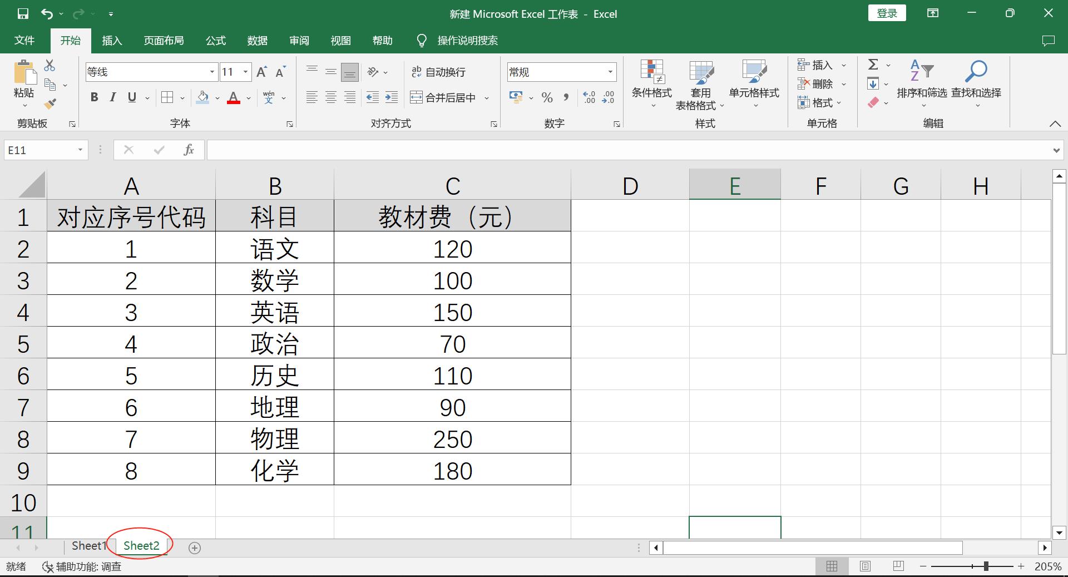The width and height of the screenshot is (1068, 577).
Task: Click zoom in plus button
Action: point(1021,566)
